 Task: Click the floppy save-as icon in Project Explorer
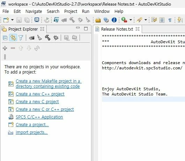(67, 38)
